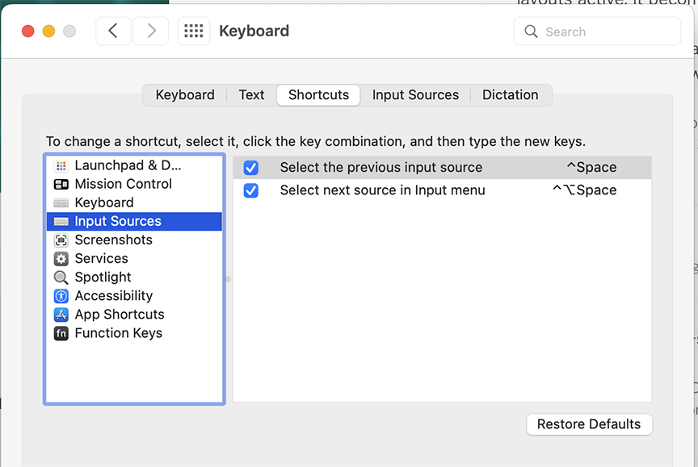Image resolution: width=698 pixels, height=467 pixels.
Task: Choose the Accessibility icon in list
Action: point(61,296)
